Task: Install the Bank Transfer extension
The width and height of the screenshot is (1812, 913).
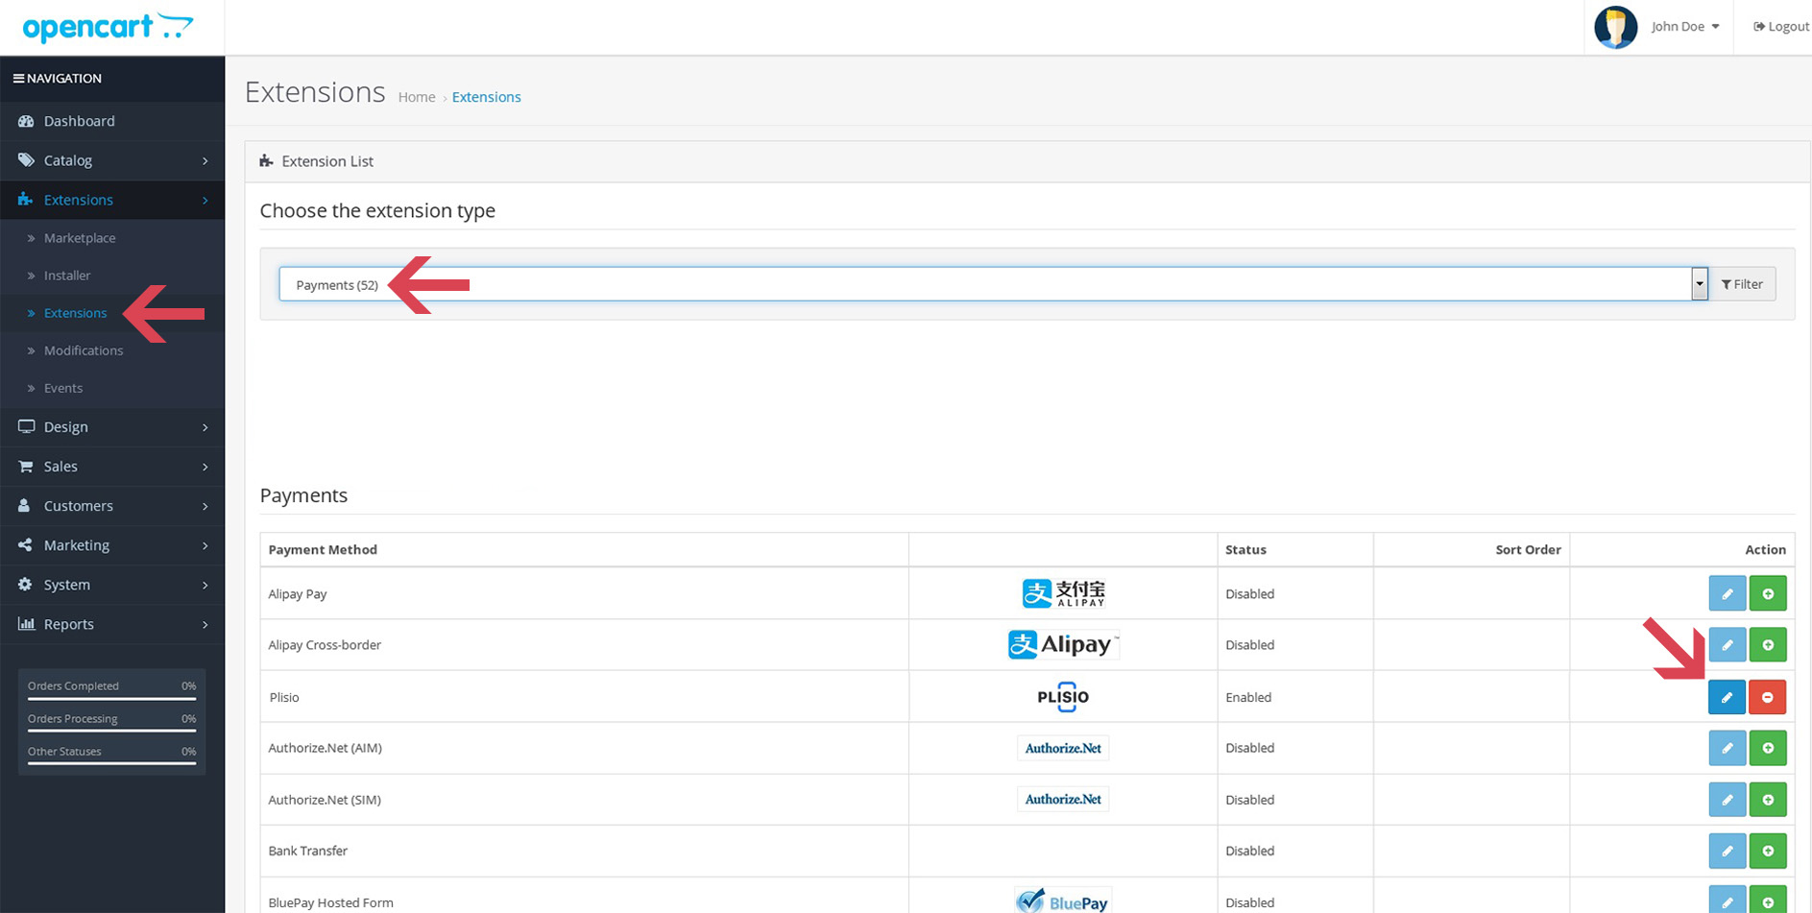Action: [x=1768, y=851]
